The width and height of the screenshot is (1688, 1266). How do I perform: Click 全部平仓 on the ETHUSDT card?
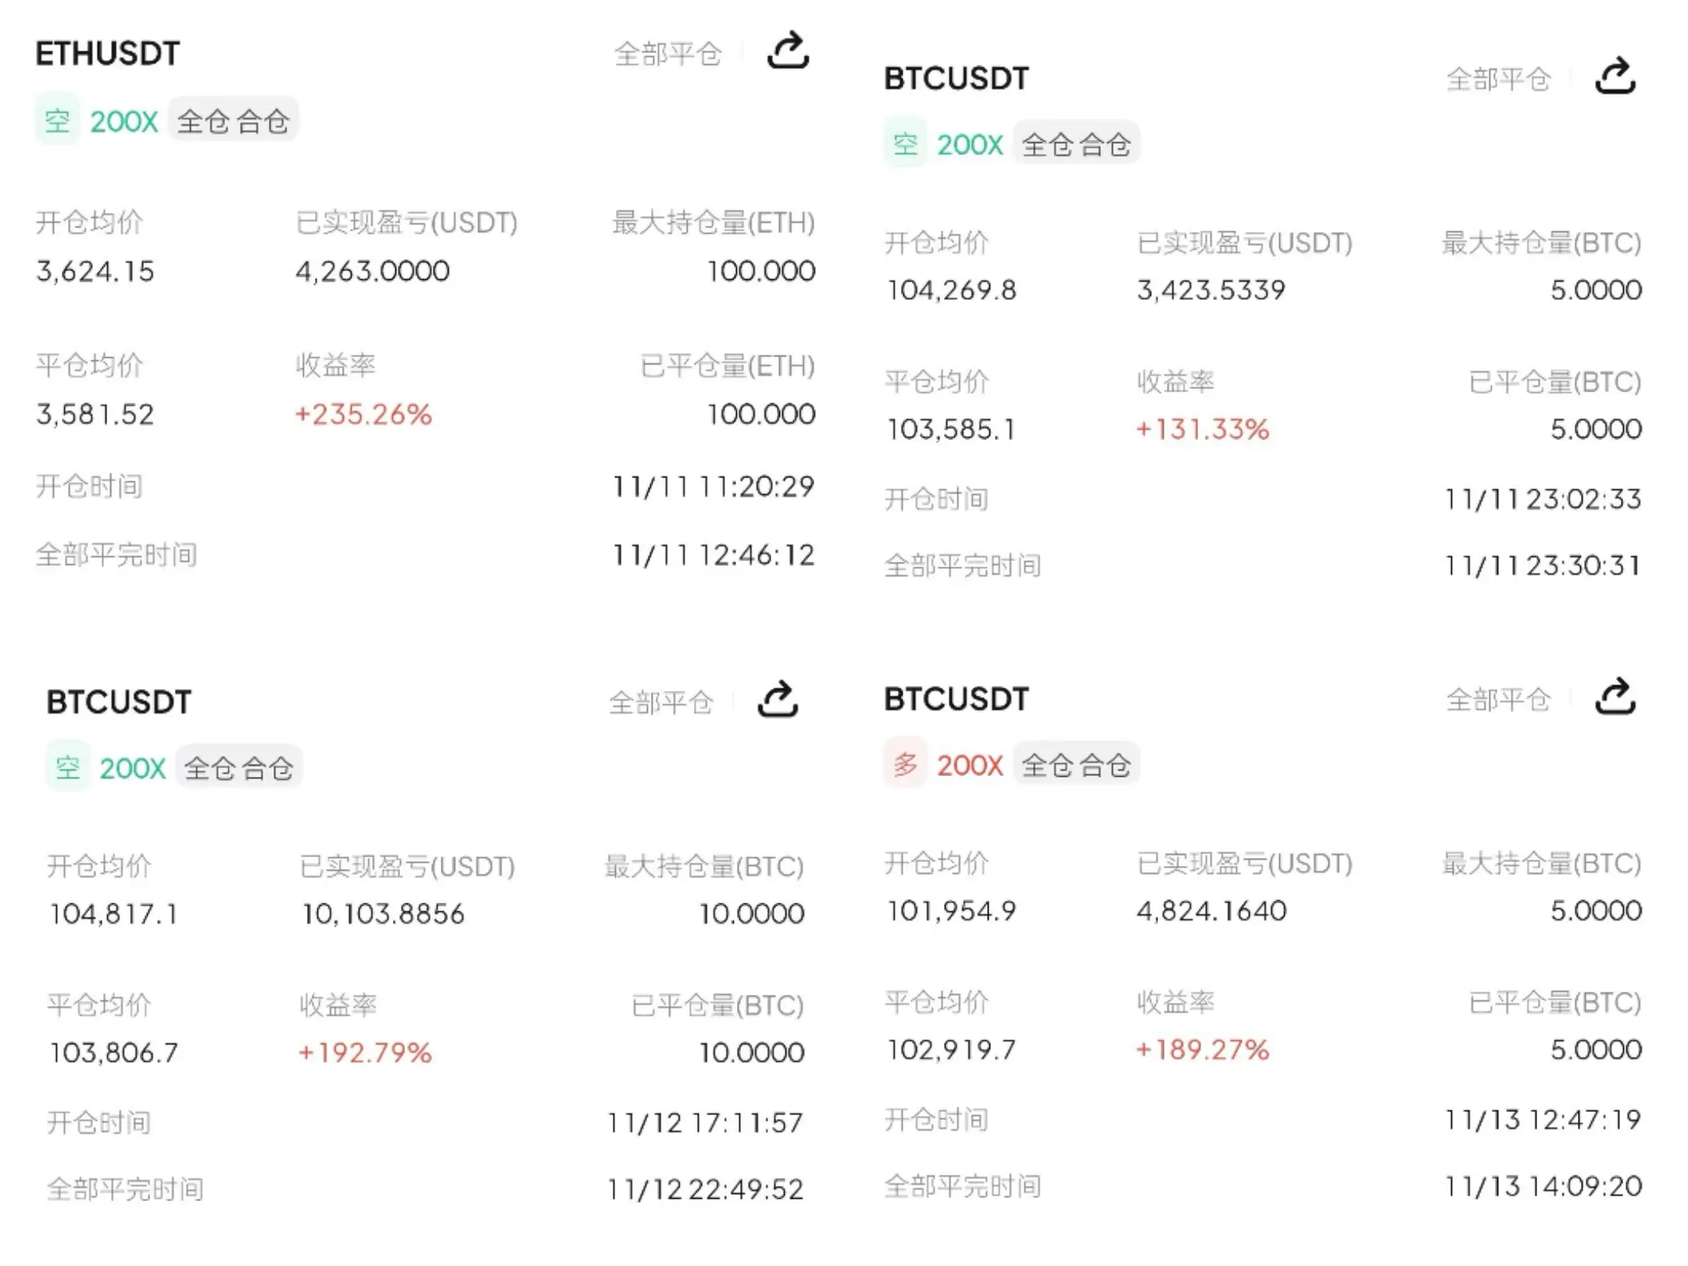[668, 54]
